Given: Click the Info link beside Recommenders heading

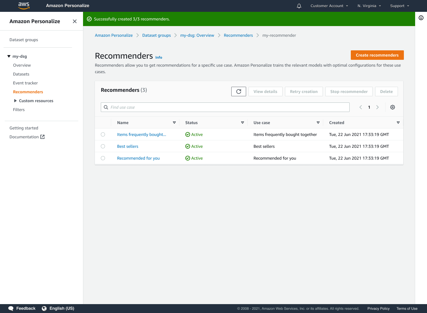Looking at the screenshot, I should pos(159,57).
